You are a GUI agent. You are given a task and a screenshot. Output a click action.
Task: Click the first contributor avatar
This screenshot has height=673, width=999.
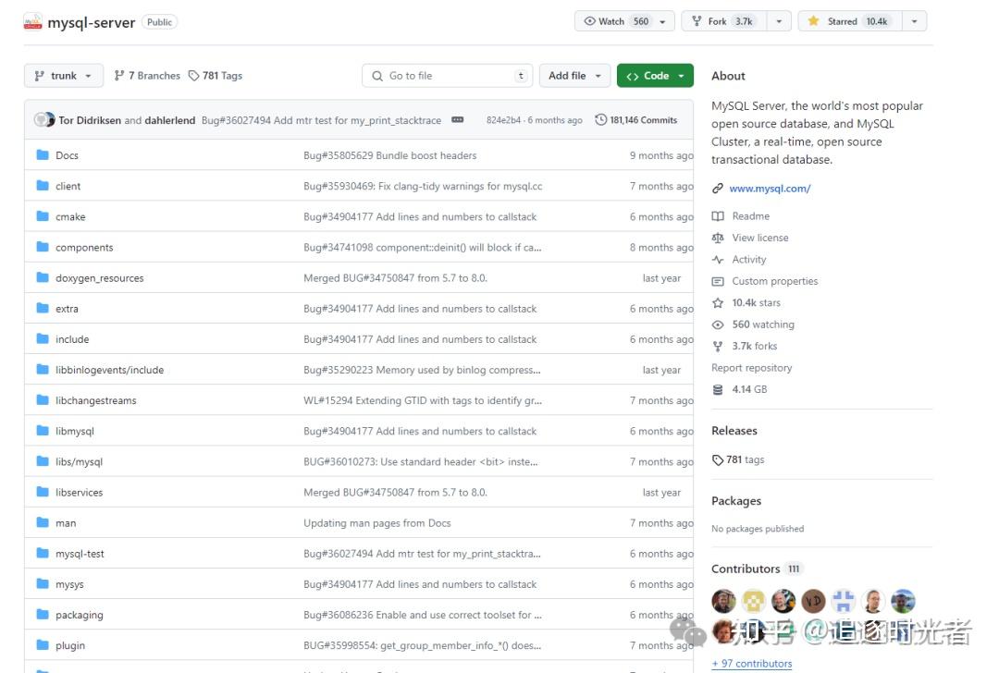(x=723, y=601)
